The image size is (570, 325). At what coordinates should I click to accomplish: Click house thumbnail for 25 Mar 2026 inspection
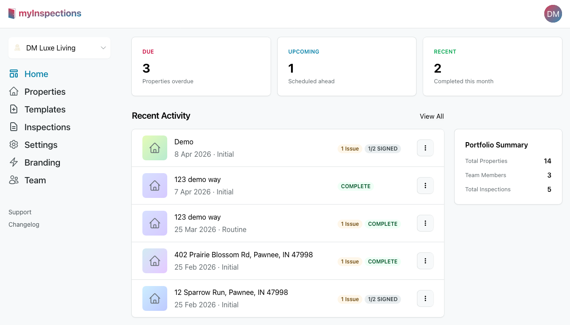pos(155,223)
